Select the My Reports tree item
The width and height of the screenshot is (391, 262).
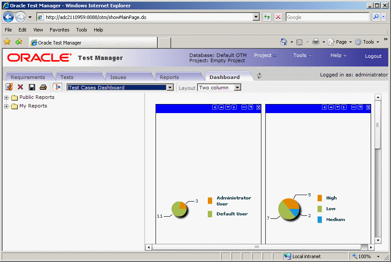(33, 106)
